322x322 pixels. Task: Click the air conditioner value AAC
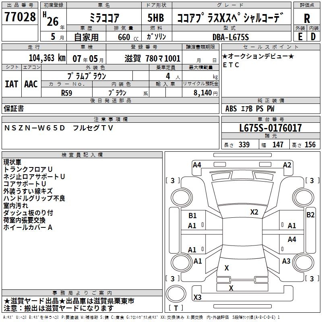31,84
